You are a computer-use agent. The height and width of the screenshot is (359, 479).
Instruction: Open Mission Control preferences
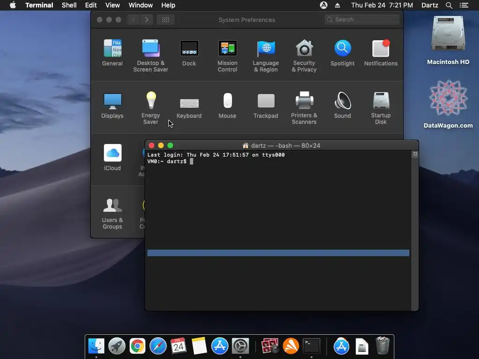point(227,56)
